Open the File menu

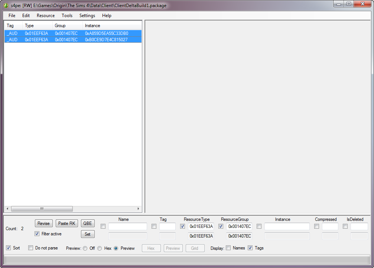click(x=12, y=16)
